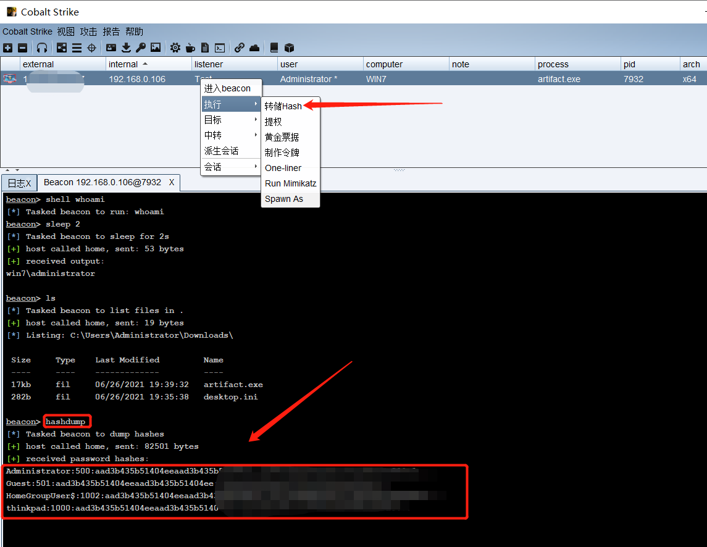Sort by internal column header
This screenshot has height=547, width=707.
click(149, 64)
